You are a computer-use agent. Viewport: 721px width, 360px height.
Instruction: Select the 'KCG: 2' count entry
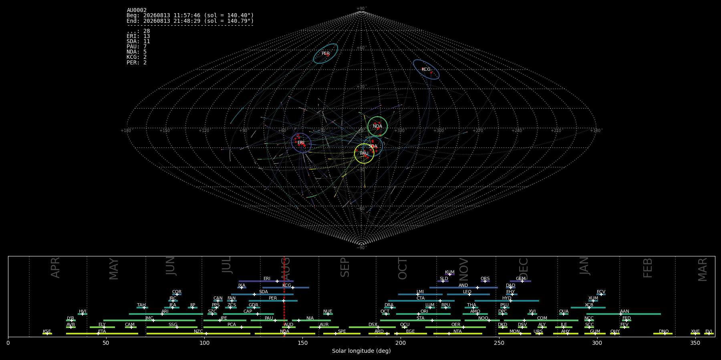[x=137, y=57]
